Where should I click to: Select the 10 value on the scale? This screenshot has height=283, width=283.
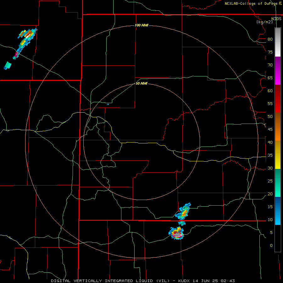[270, 220]
